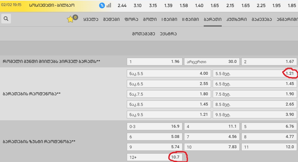Click the ბარათების ზუსტი რაოდენობა** market label

pyautogui.click(x=39, y=141)
